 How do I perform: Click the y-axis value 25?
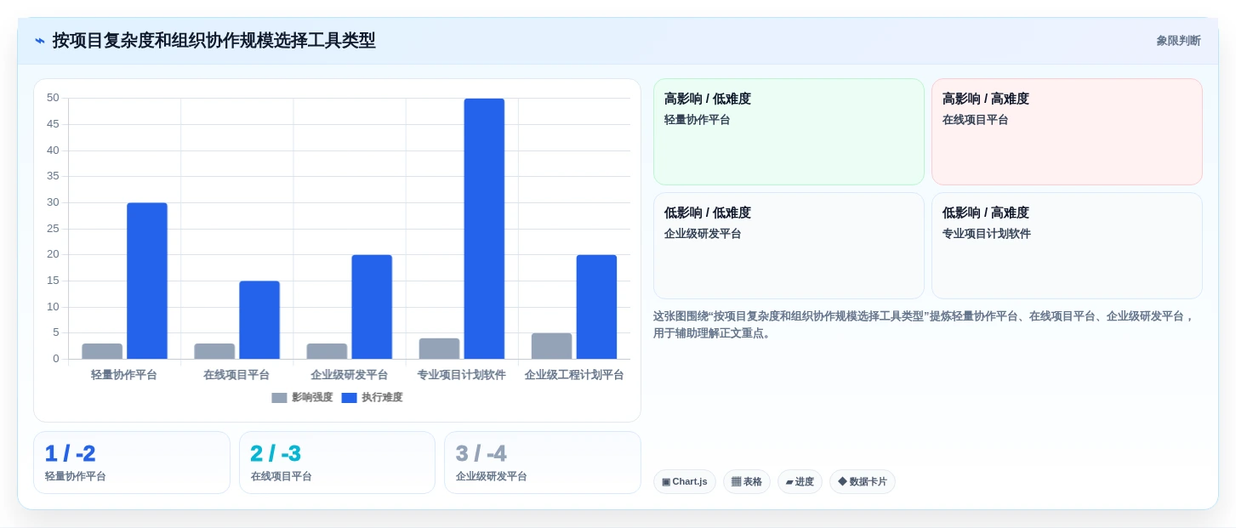53,229
